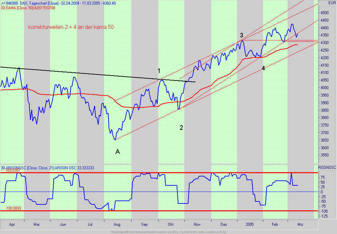Click the 2005 year label
The height and width of the screenshot is (234, 337).
click(x=249, y=224)
